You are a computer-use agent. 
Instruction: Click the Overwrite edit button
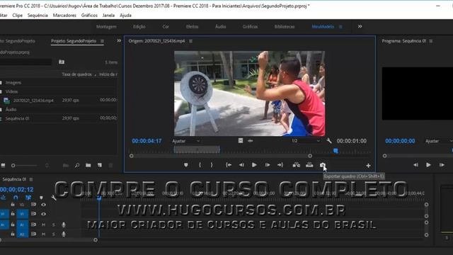tap(309, 165)
